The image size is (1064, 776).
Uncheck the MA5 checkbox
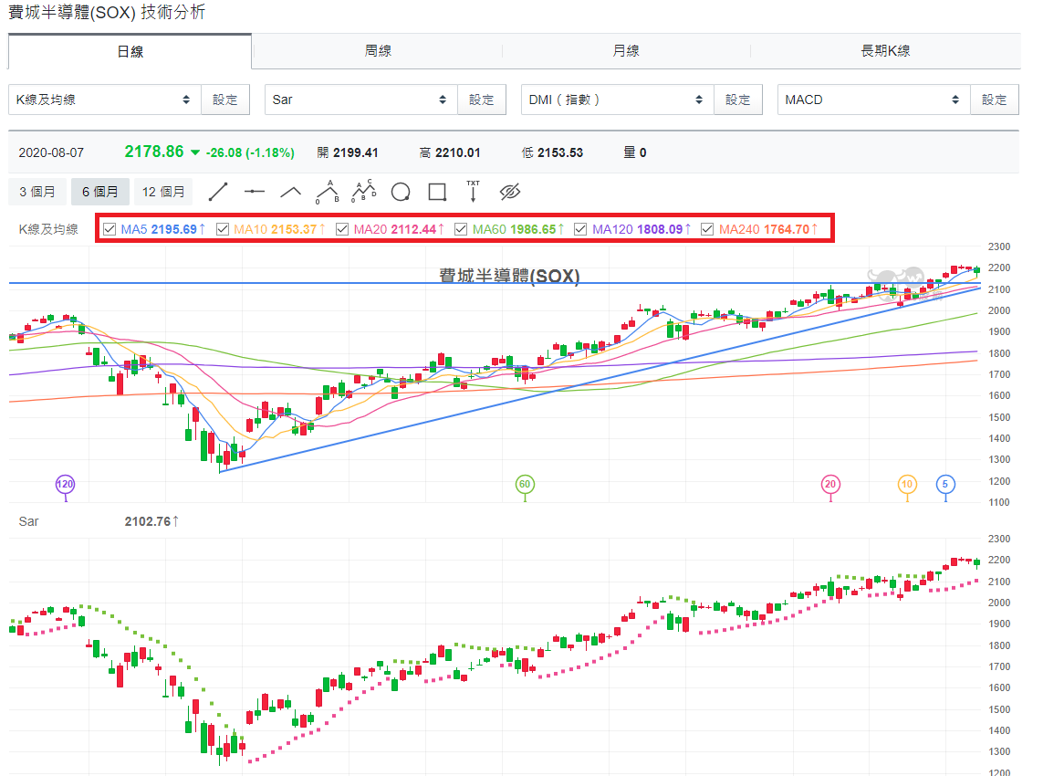(110, 229)
